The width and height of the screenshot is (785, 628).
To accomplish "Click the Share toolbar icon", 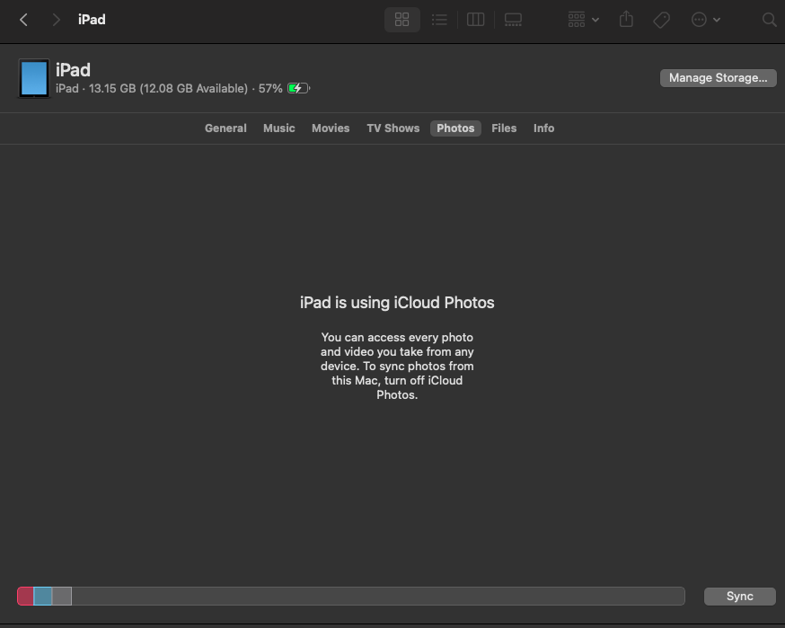I will click(626, 20).
